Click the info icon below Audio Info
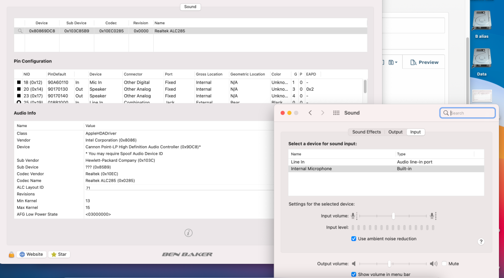Screen dimensions: 504x278 tap(188, 233)
